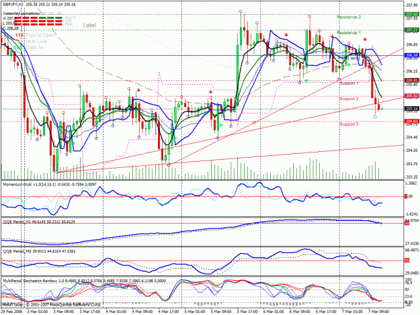Image resolution: width=420 pixels, height=315 pixels.
Task: Select the Resistance 2 level label
Action: click(349, 17)
